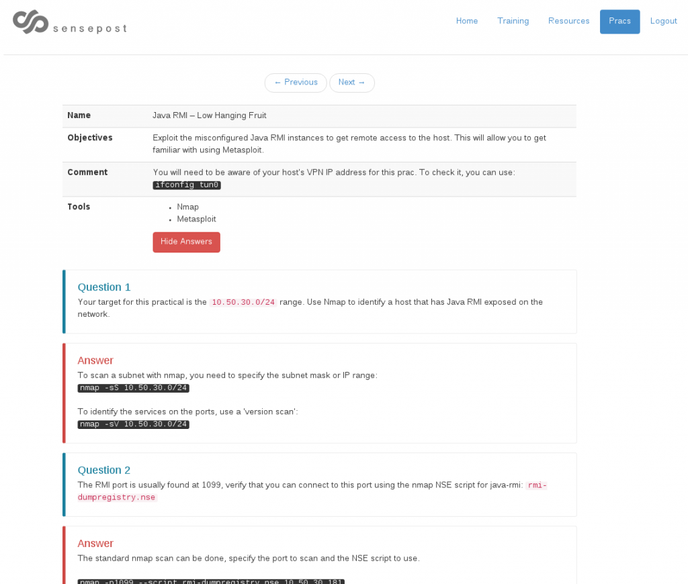Click Metasploit in the Tools list
688x584 pixels.
[196, 219]
